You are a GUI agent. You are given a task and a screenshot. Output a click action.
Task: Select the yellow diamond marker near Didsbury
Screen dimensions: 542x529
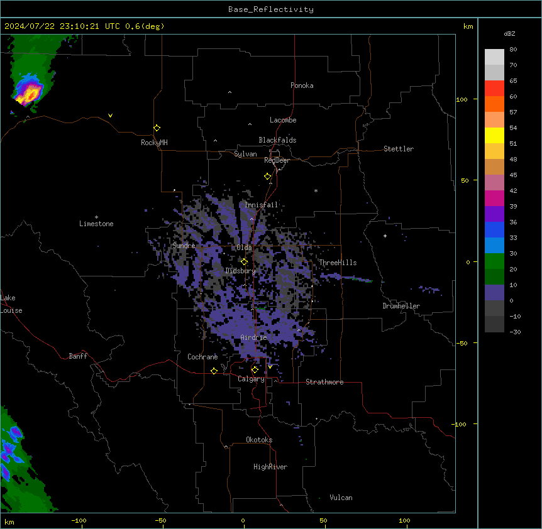pyautogui.click(x=244, y=262)
